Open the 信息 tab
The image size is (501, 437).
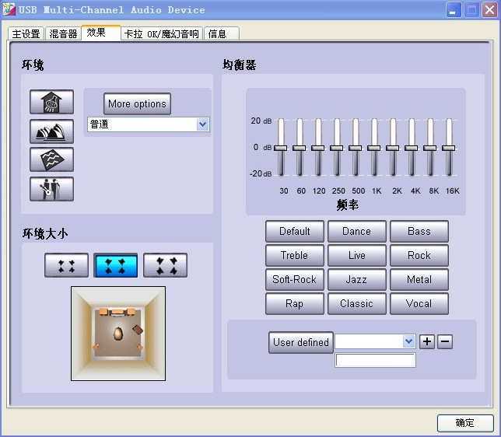pyautogui.click(x=222, y=33)
